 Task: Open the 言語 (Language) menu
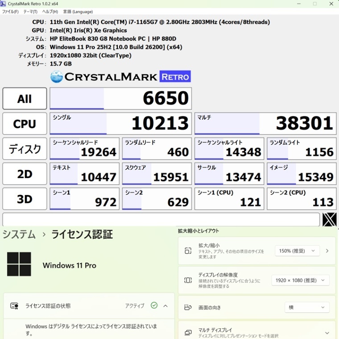coord(78,12)
